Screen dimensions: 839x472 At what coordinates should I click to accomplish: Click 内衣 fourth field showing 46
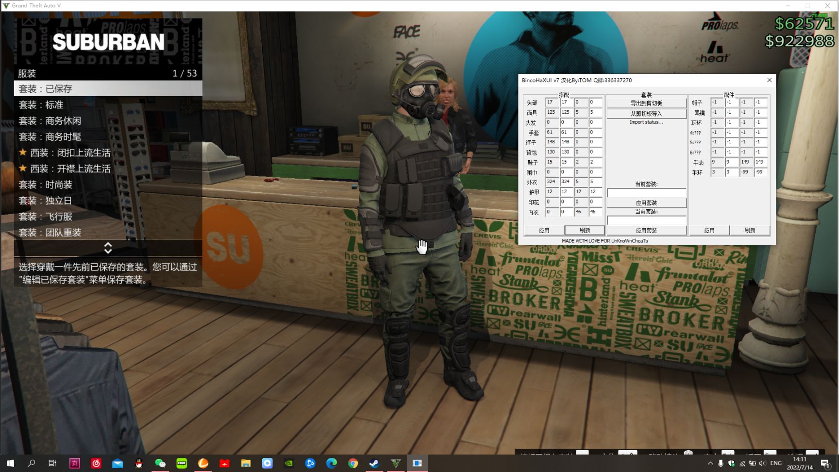595,212
